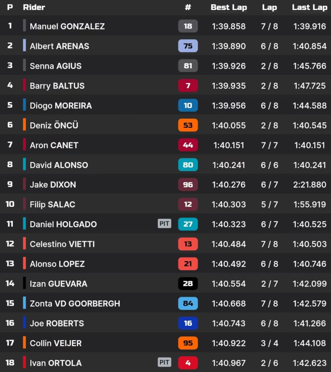
Task: Select David Alonso's teal 80 badge
Action: pos(188,165)
